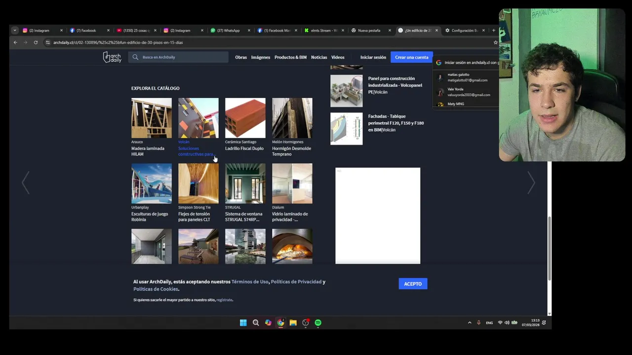Open Copilot from the taskbar
The height and width of the screenshot is (355, 632).
pyautogui.click(x=268, y=323)
